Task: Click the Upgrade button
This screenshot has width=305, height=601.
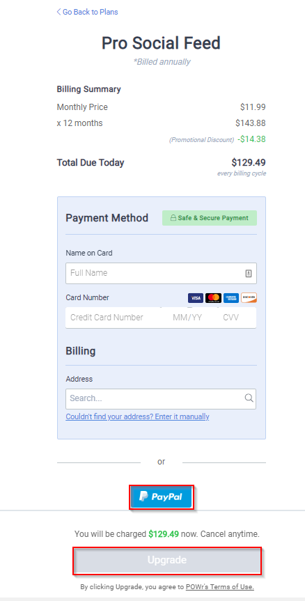Action: click(x=167, y=561)
